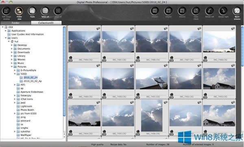Click the corner badge icon on IMG_7488.CR2

coord(233,28)
